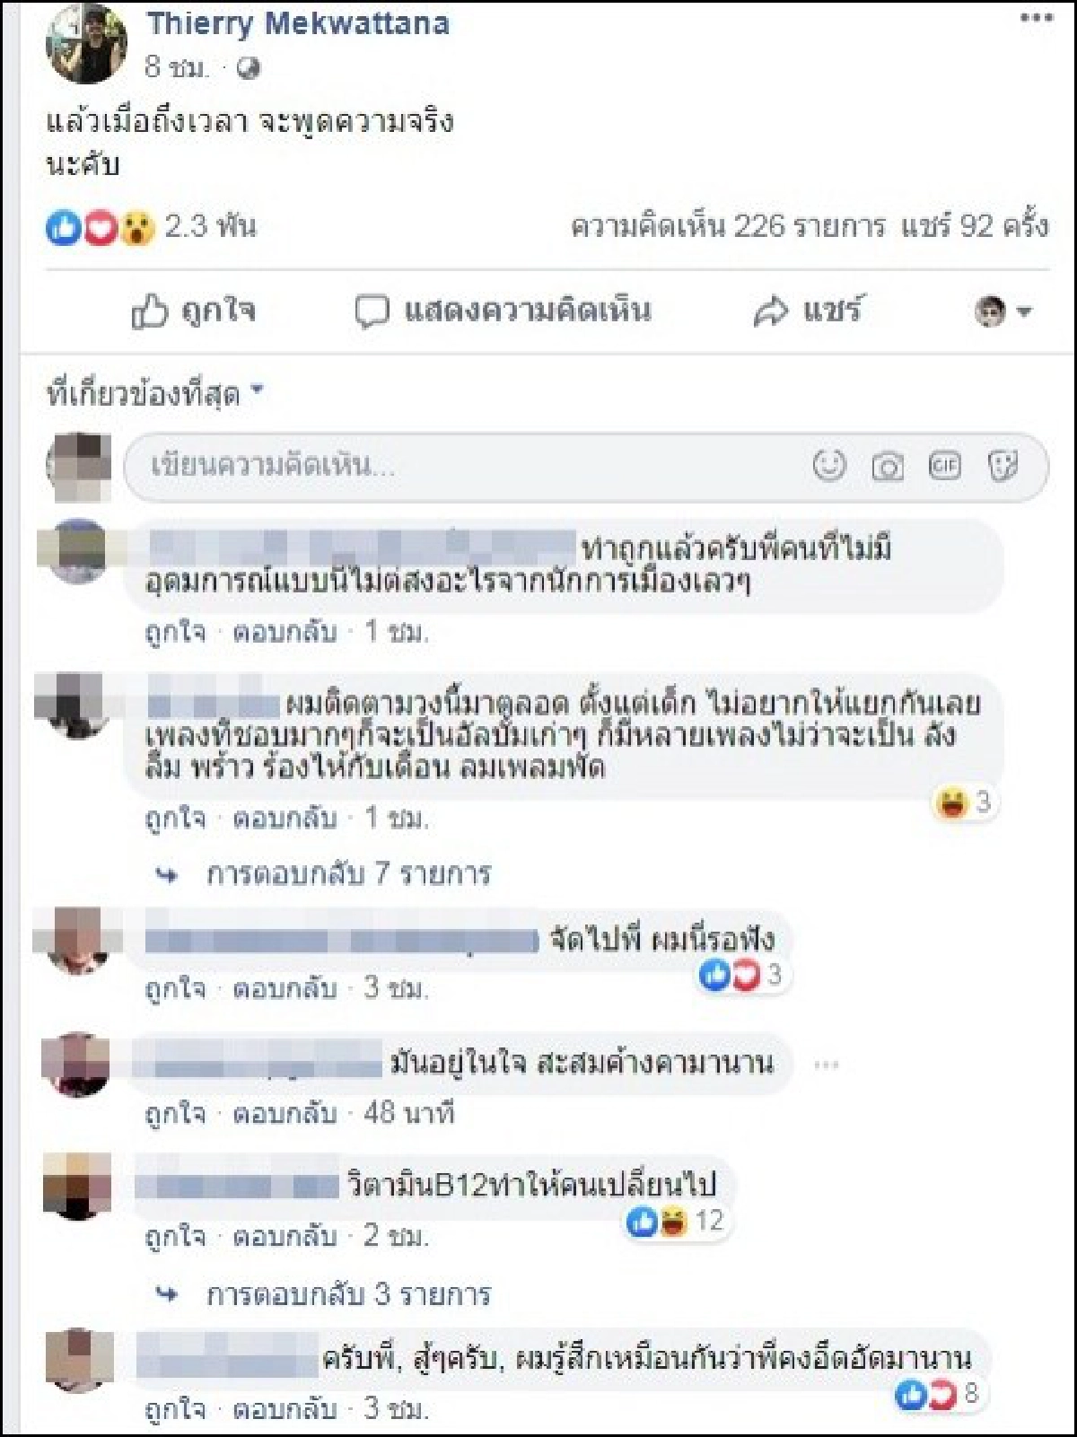This screenshot has width=1077, height=1437.
Task: Click ตอบกลับ on the สู้ๆครับ comment
Action: click(285, 1408)
